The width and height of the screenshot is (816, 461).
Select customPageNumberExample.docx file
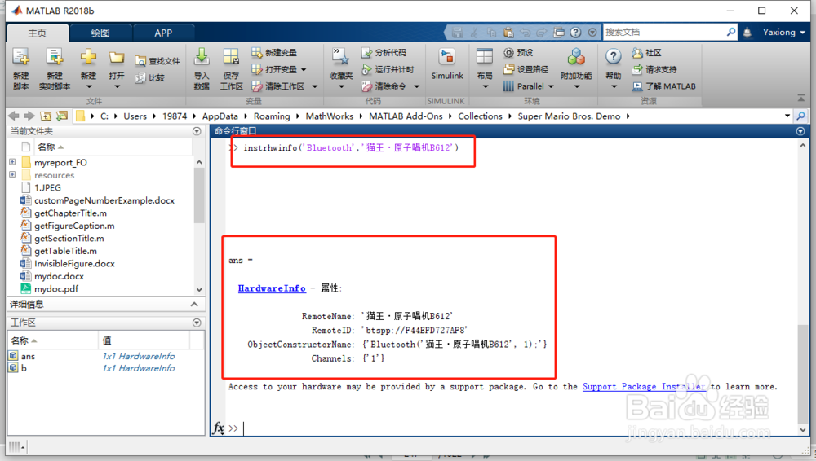point(104,200)
